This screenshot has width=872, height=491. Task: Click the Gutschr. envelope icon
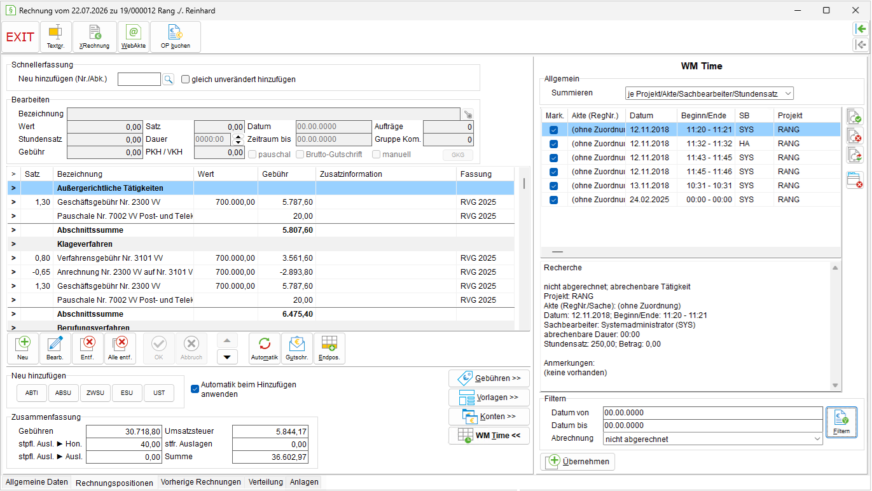(x=297, y=349)
